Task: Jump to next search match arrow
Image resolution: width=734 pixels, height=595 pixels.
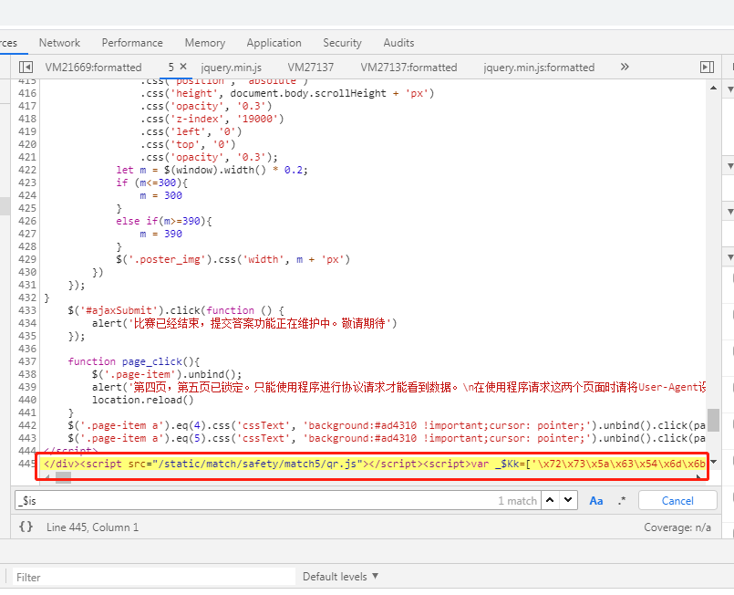Action: pos(568,500)
